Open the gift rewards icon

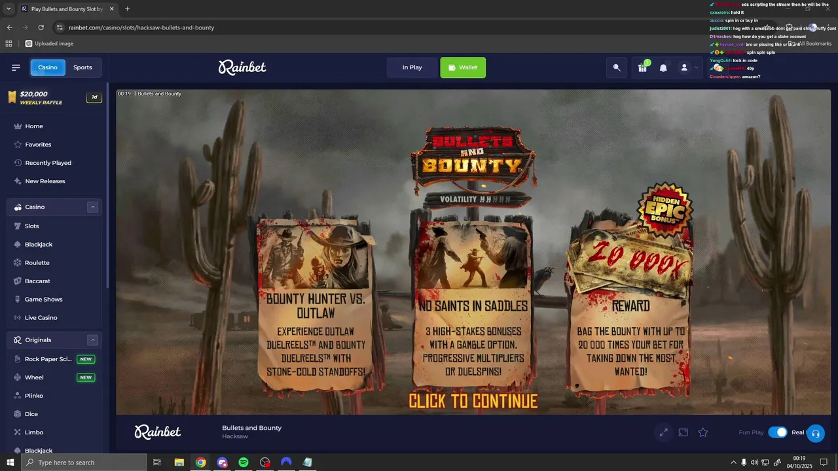tap(642, 67)
